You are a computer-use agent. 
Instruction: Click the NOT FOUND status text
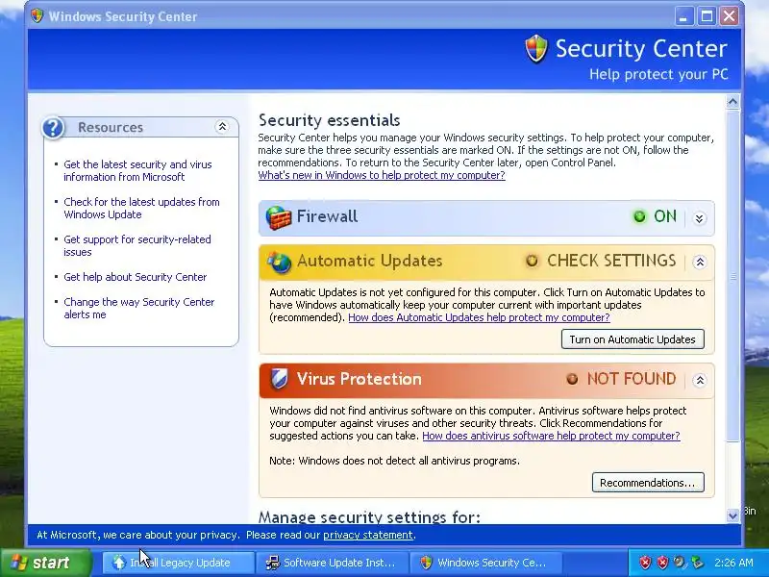[632, 379]
